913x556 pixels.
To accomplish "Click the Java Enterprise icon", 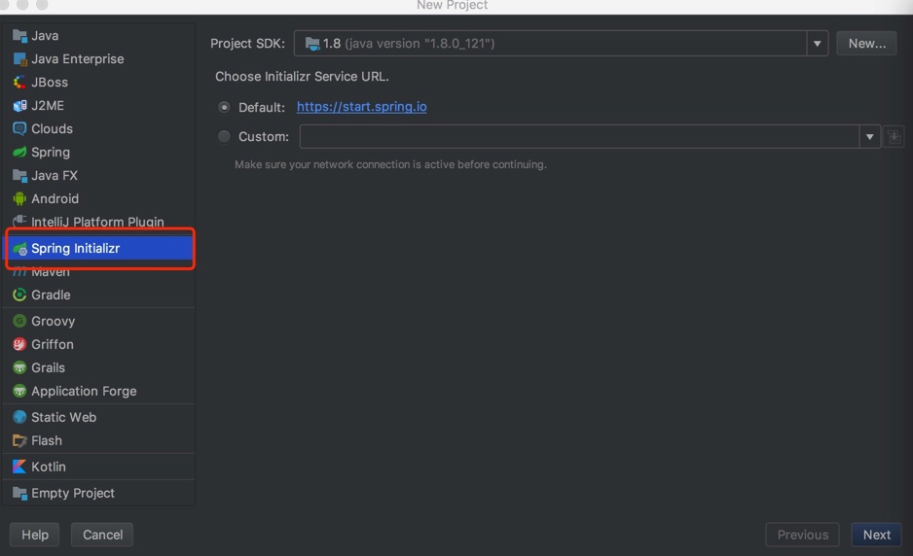I will 19,59.
